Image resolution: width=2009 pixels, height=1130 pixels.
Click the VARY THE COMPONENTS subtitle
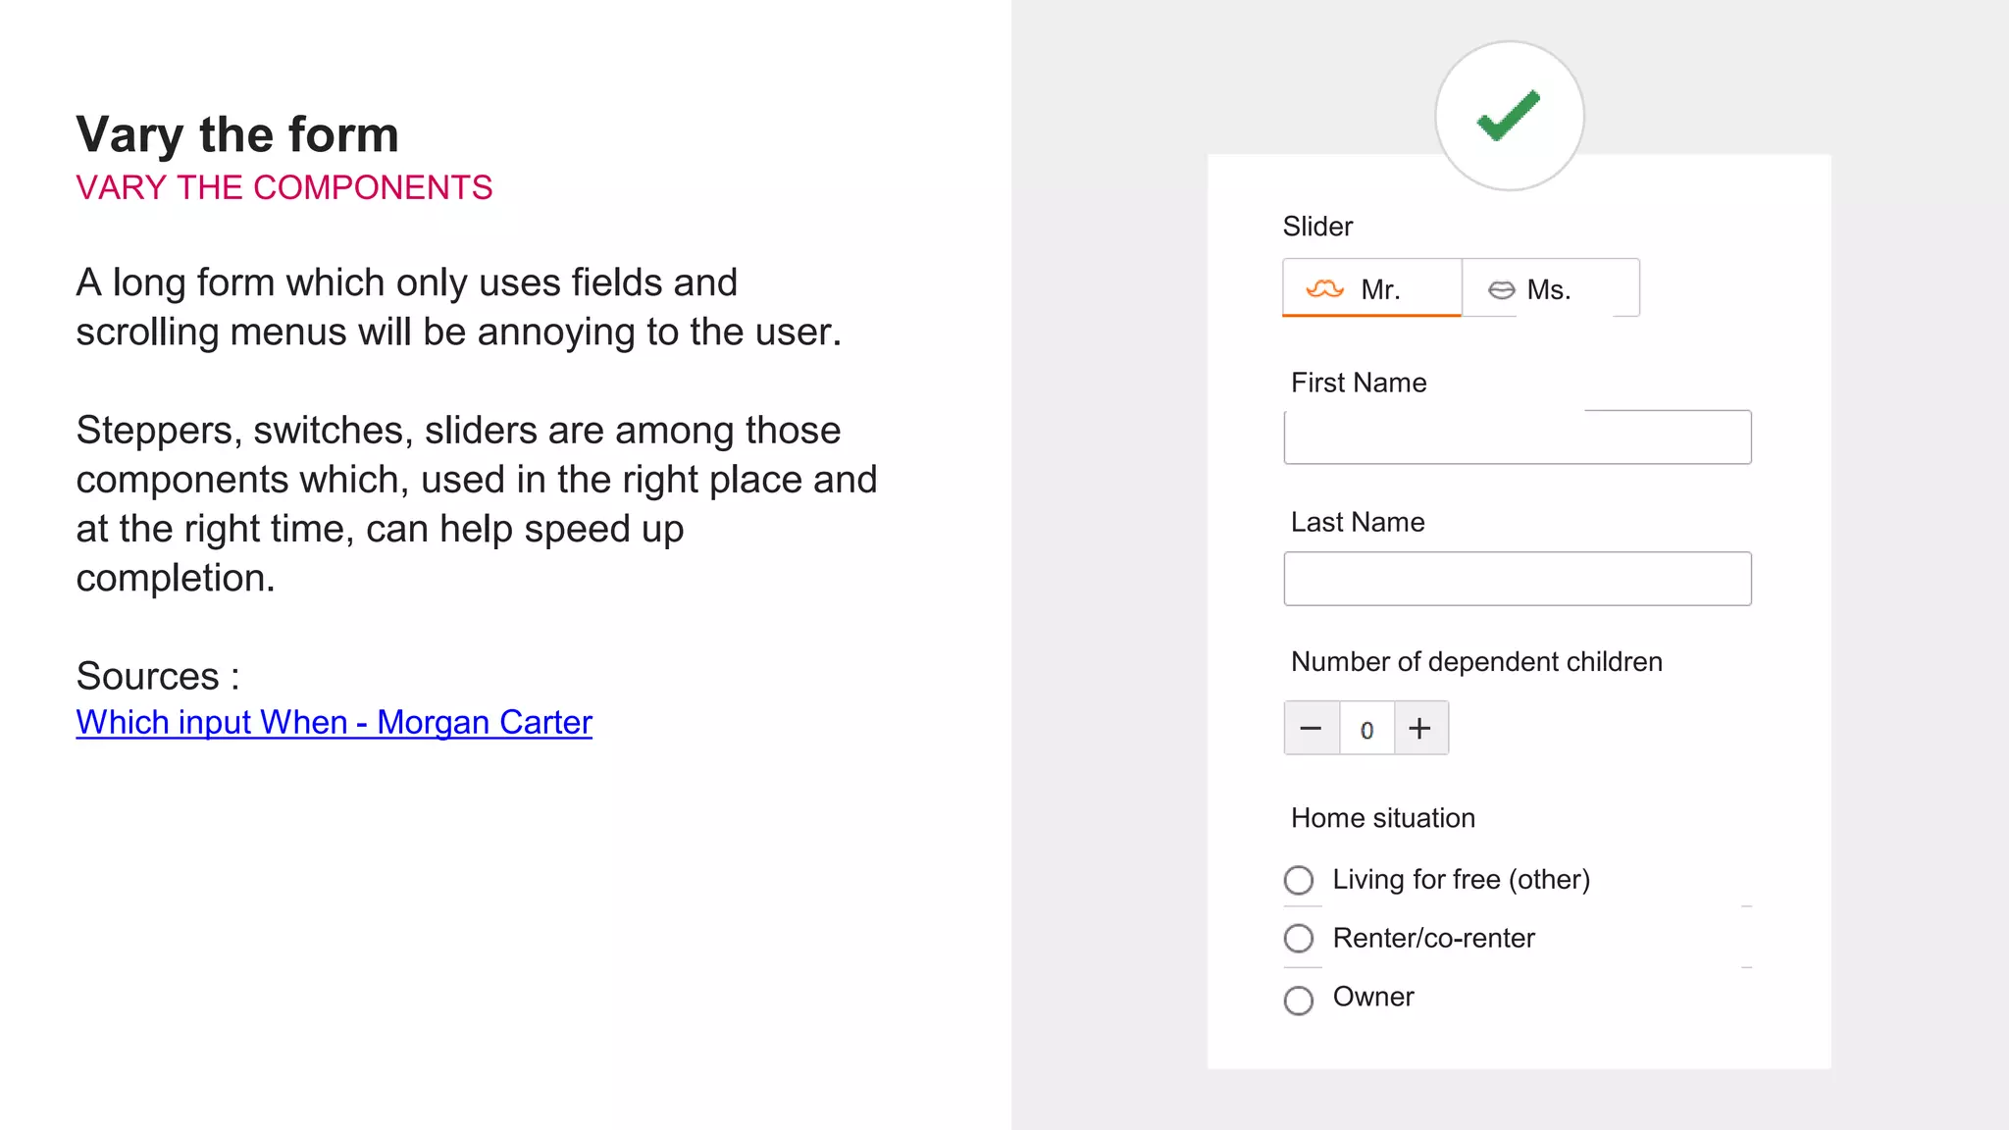click(x=284, y=187)
